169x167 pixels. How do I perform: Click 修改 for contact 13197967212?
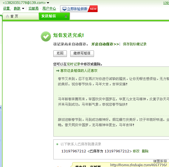click(x=136, y=151)
